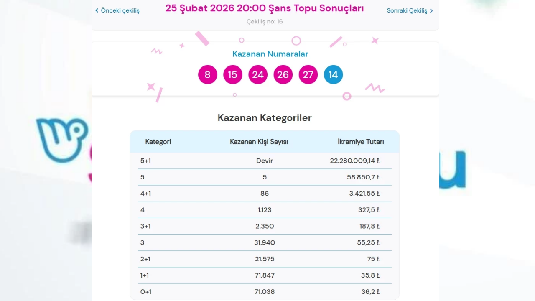Click the Kategori column header
This screenshot has height=301, width=535.
158,142
